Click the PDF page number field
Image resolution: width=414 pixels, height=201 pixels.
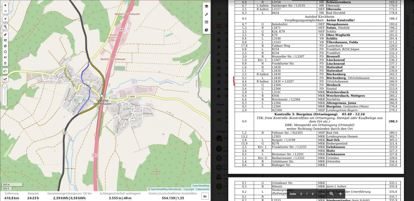coord(301,194)
